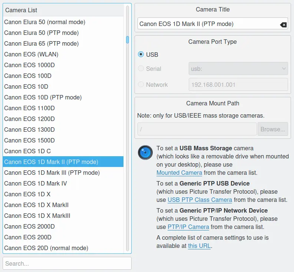Open the PTP/IP Camera link
294x272 pixels.
pos(188,227)
